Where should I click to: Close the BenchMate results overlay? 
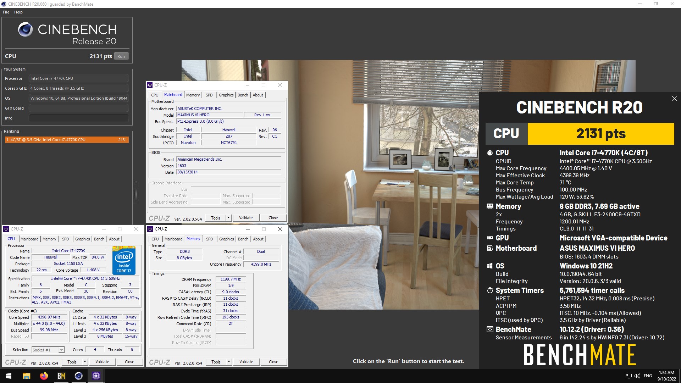pyautogui.click(x=674, y=98)
